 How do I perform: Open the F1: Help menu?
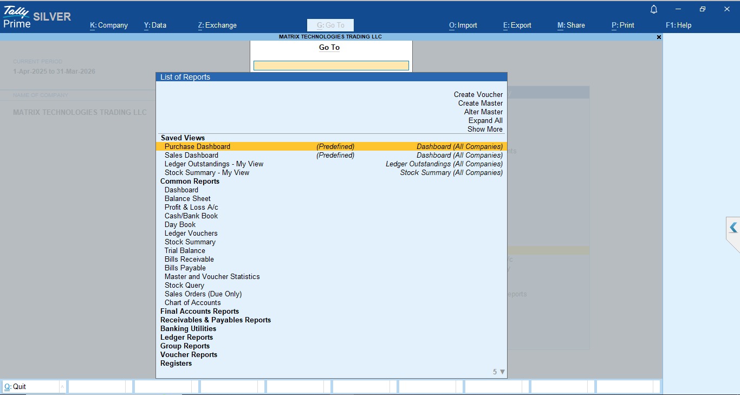678,25
